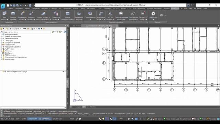Toggle Контур option in status bar
This screenshot has width=220, height=124.
(196, 119)
